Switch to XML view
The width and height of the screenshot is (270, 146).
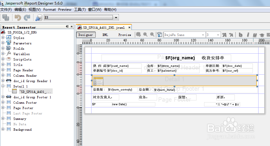(x=105, y=35)
